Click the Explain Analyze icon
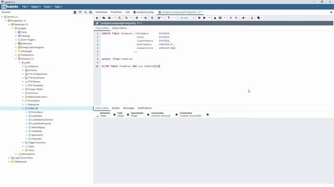 click(x=220, y=18)
